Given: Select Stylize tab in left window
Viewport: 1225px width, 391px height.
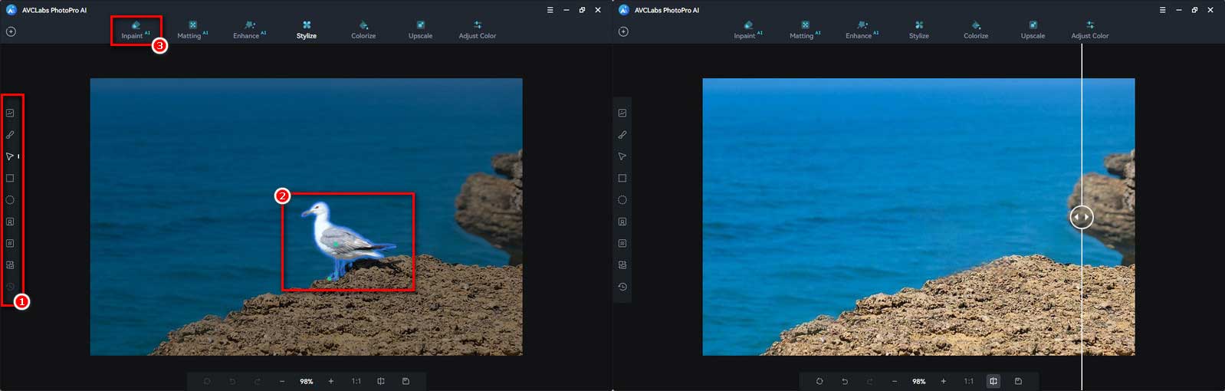Looking at the screenshot, I should point(307,30).
